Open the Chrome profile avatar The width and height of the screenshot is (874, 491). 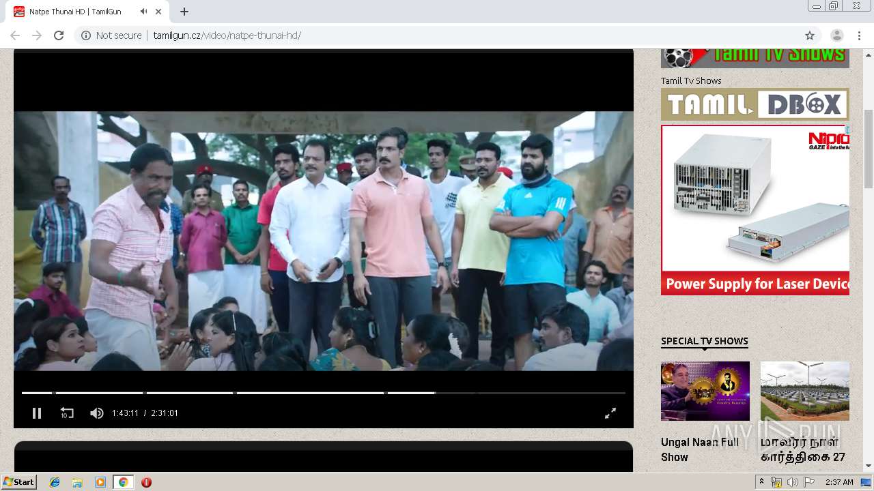[836, 35]
